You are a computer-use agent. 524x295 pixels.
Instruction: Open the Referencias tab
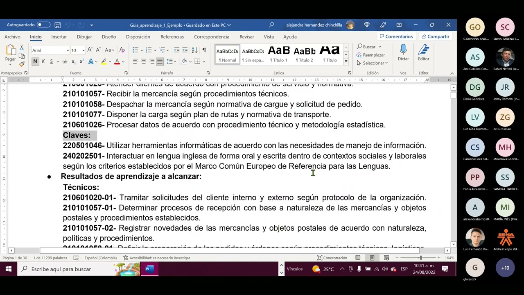[172, 36]
